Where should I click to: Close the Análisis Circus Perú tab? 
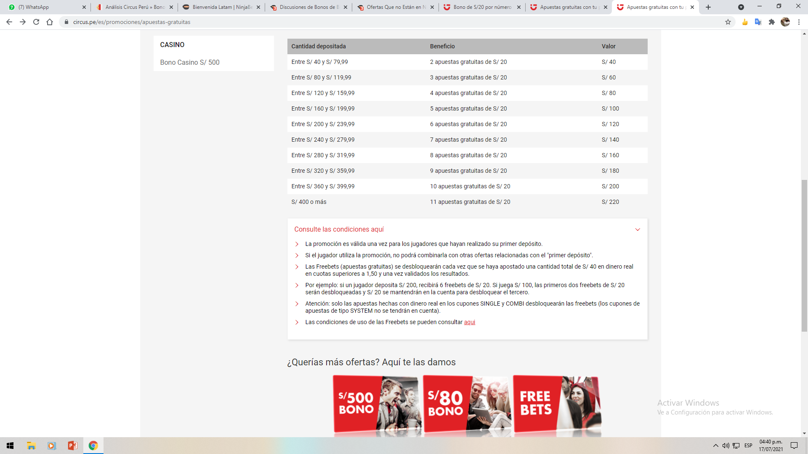point(171,7)
